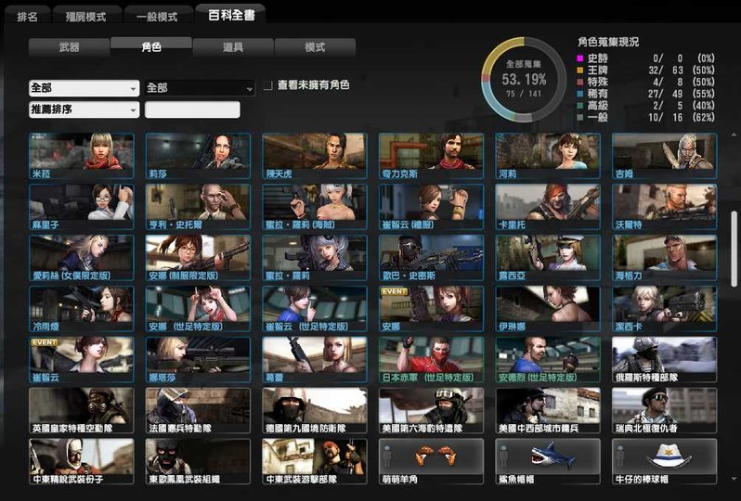Click the character search input field

[x=192, y=110]
